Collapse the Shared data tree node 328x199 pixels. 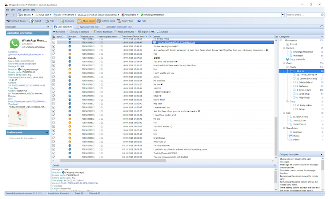tap(284, 128)
